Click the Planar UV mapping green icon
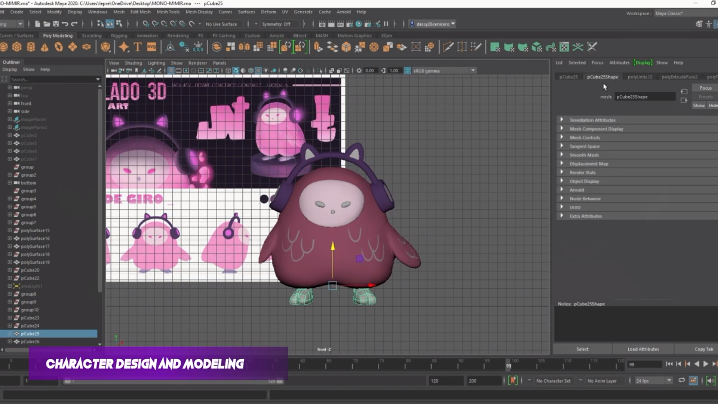The height and width of the screenshot is (404, 718). coord(495,47)
